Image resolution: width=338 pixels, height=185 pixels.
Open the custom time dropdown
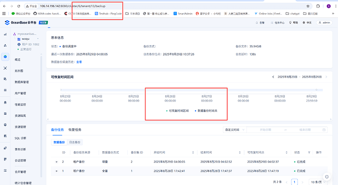235,130
